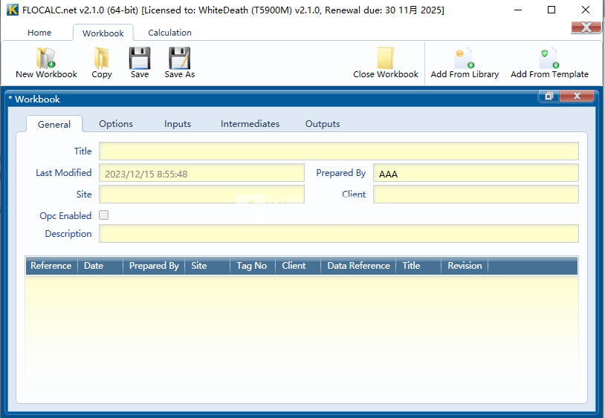Screen dimensions: 605x418
Task: Click in the Site input field
Action: coord(202,195)
